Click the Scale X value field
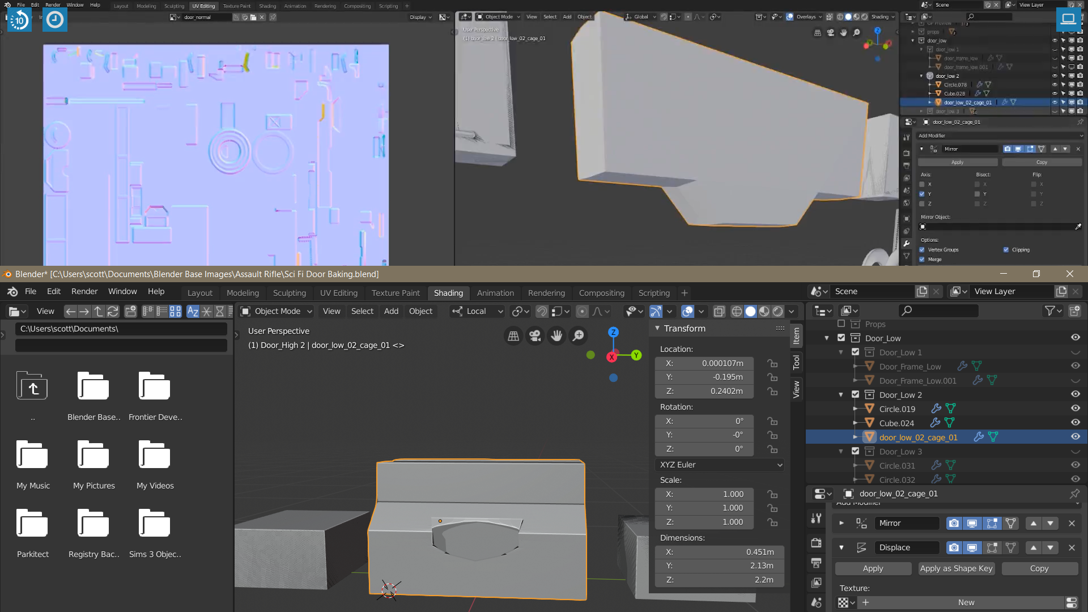Screen dimensions: 1088x612 [704, 494]
